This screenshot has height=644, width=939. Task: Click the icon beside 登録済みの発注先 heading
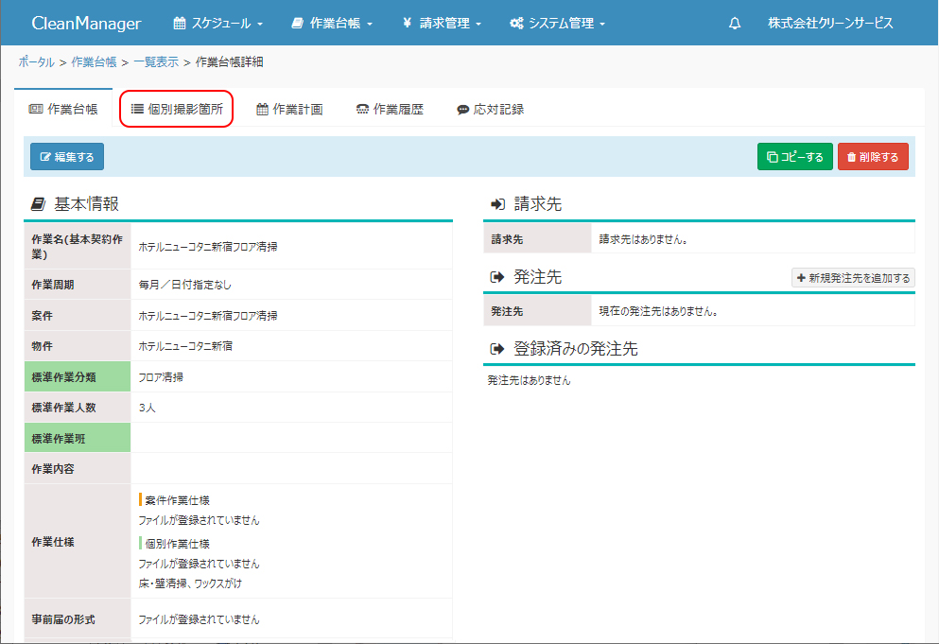click(496, 349)
